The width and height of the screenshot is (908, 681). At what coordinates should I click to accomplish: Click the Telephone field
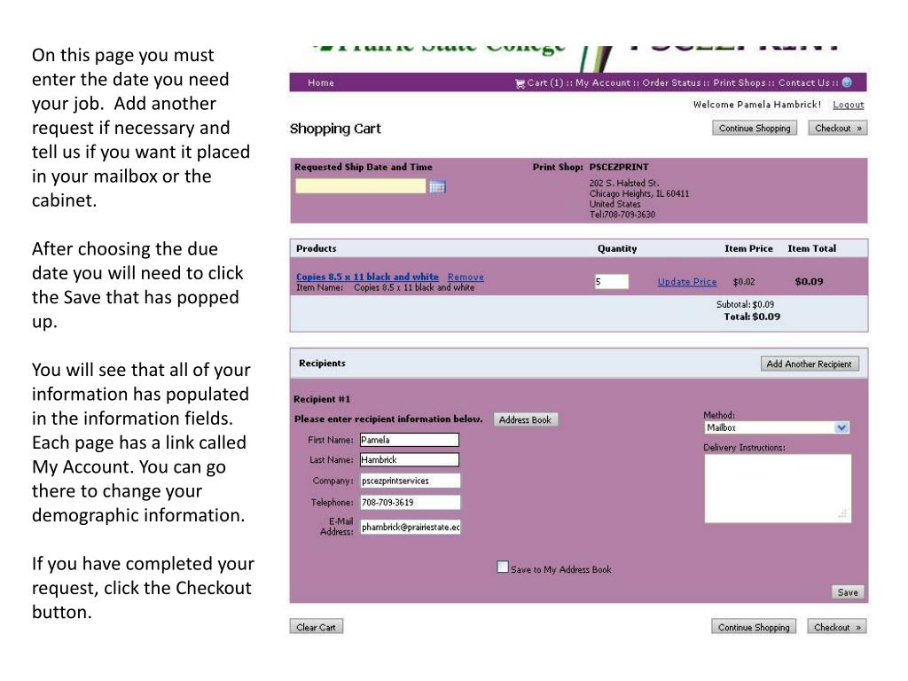(410, 502)
